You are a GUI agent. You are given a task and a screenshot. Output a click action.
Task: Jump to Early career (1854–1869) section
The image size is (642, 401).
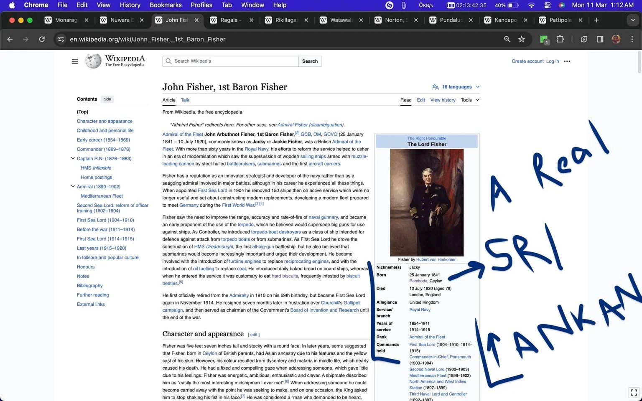[x=103, y=140]
